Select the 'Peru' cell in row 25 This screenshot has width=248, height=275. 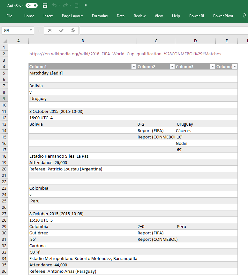[83, 201]
